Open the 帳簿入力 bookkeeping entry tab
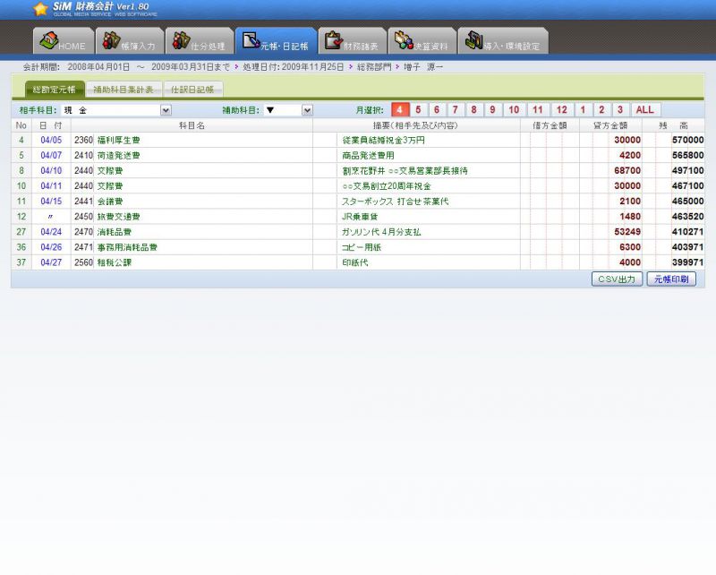The image size is (716, 575). point(131,41)
